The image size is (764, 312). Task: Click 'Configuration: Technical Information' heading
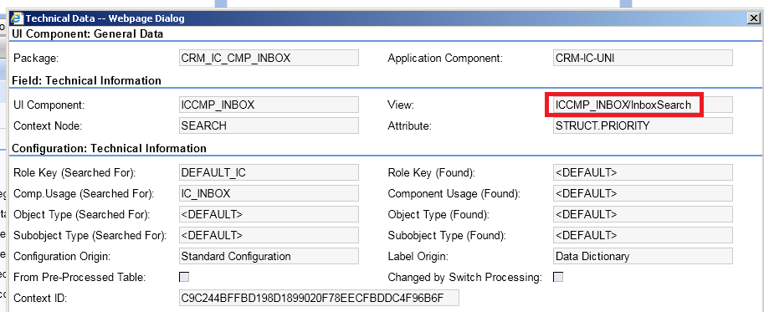pos(109,148)
